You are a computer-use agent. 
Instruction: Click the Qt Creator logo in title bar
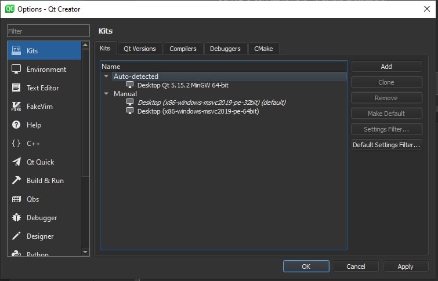click(9, 9)
